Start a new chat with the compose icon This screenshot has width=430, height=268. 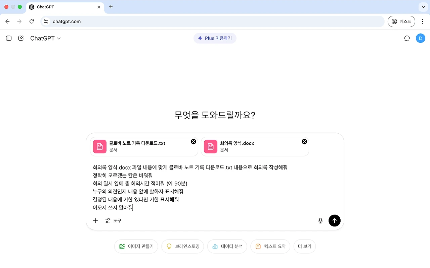[x=21, y=38]
